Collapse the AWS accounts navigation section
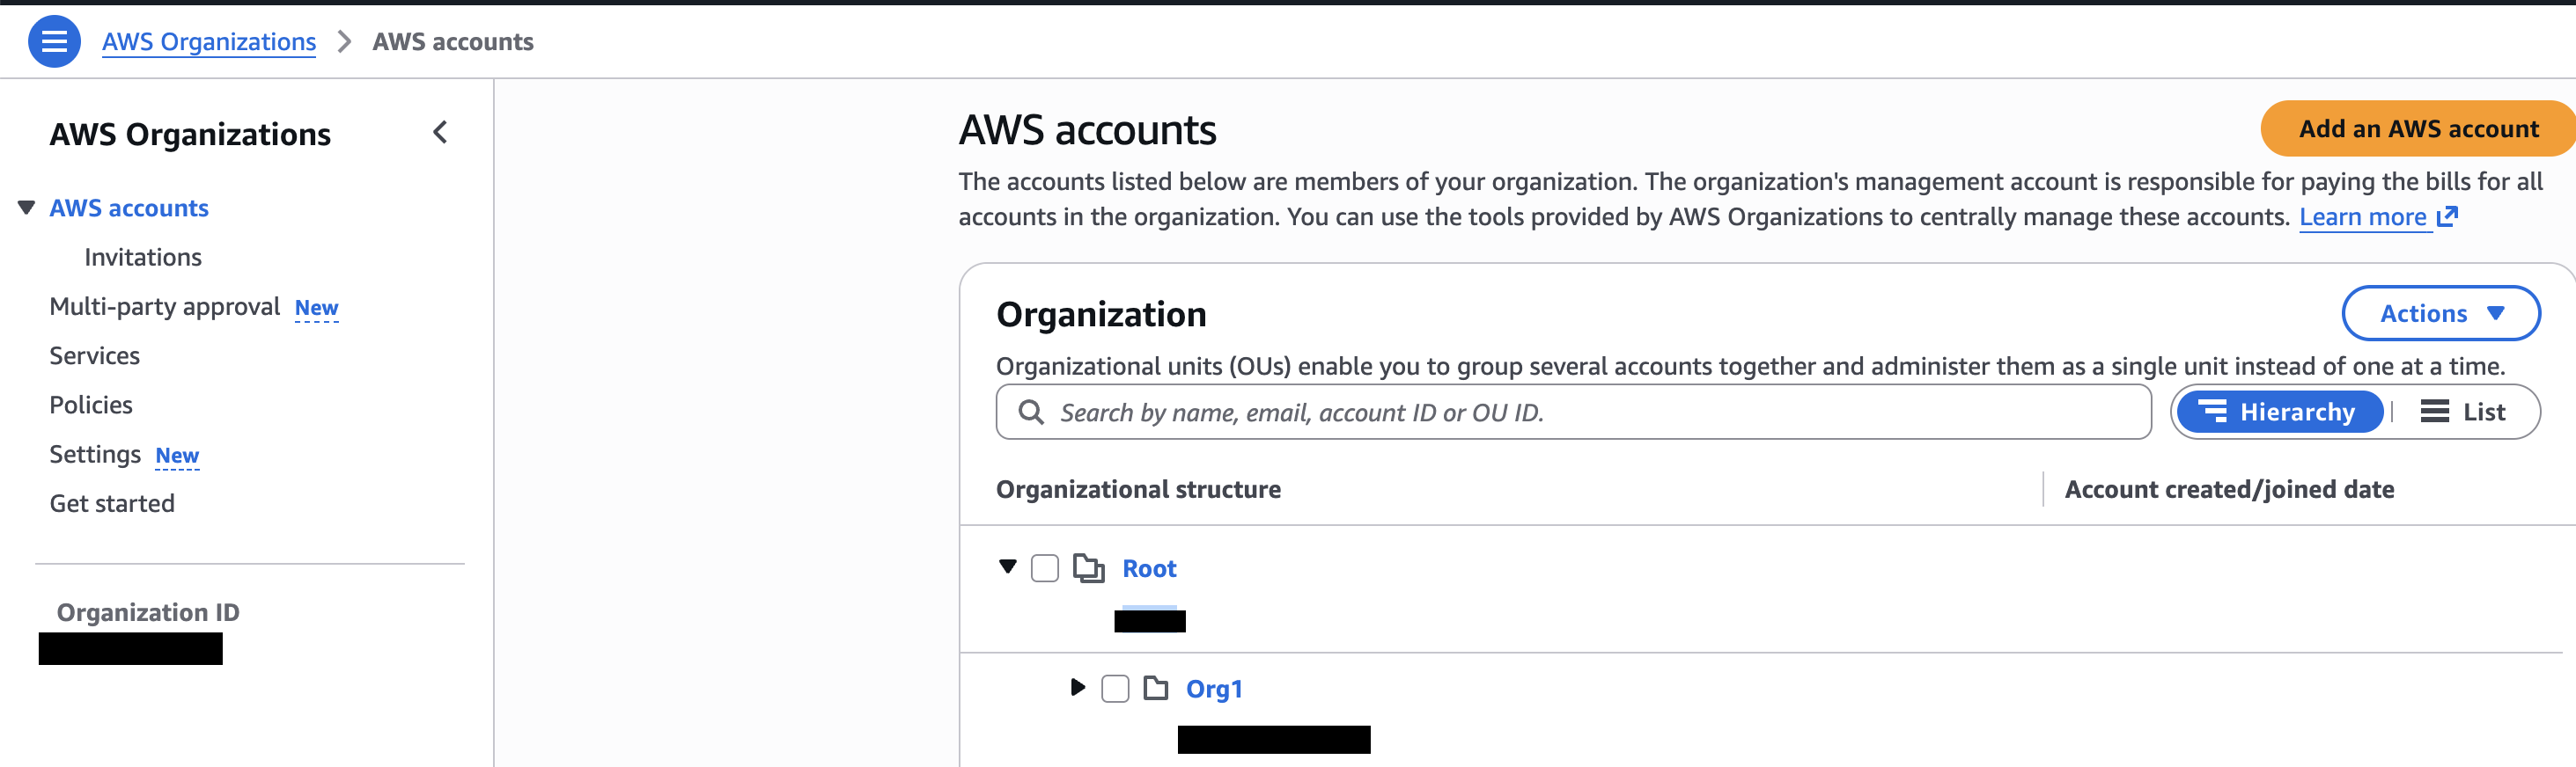 27,208
